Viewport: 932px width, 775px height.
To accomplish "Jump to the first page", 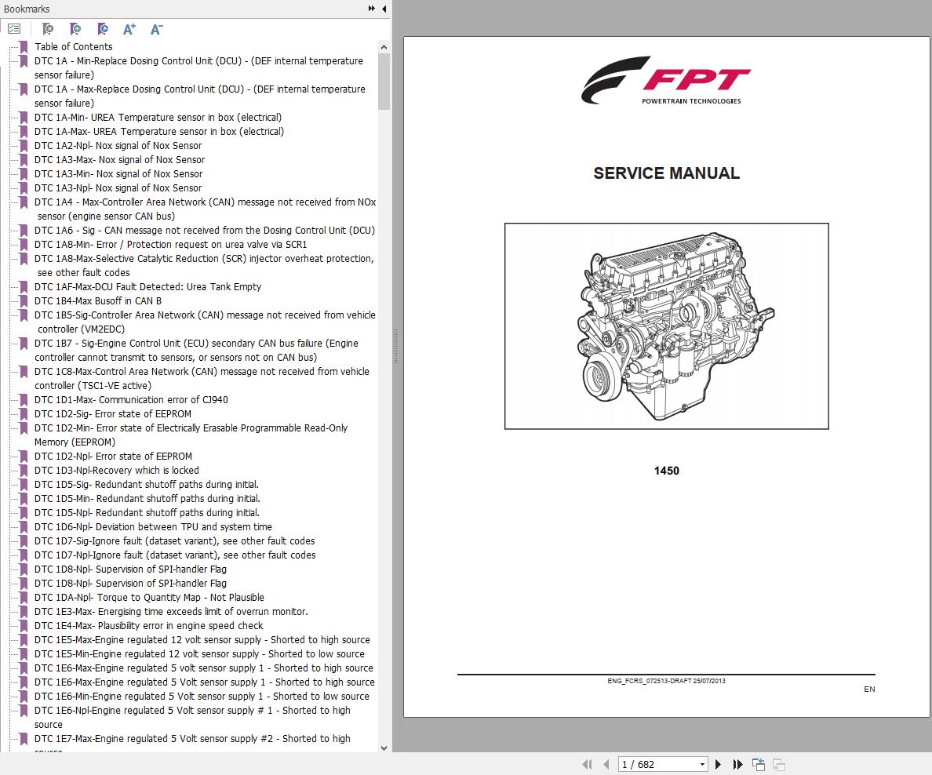I will [587, 764].
